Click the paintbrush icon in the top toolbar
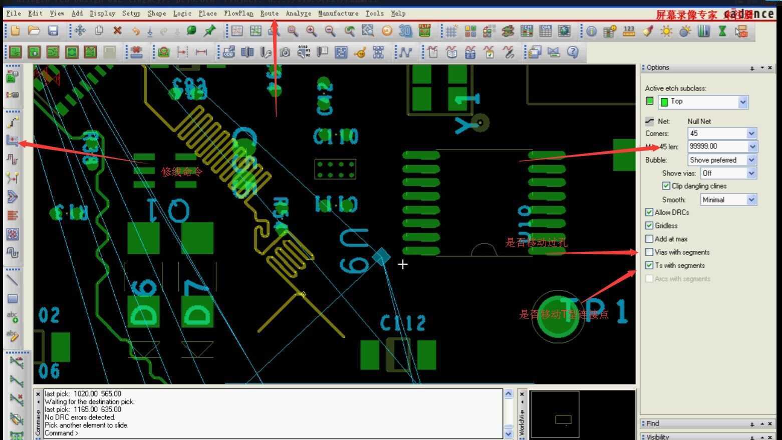This screenshot has height=440, width=782. [x=648, y=31]
